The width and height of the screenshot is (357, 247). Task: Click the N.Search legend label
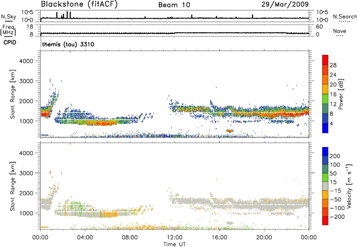345,16
